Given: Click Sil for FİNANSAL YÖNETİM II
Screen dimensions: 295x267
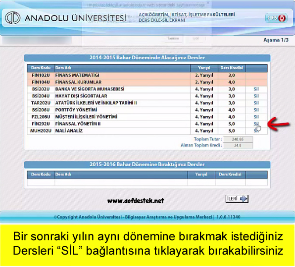Looking at the screenshot, I should pos(256,124).
